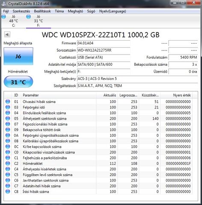Click status icon for Ki/be kapcsolások száma
This screenshot has height=205, width=202.
pos(8,146)
